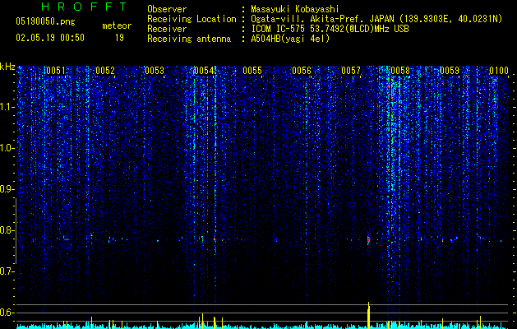Click the HROFFT title text
Viewport: 517px width, 329px height.
click(84, 7)
